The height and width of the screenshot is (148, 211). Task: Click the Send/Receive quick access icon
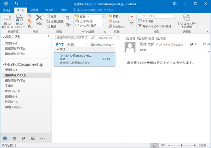[x=6, y=4]
